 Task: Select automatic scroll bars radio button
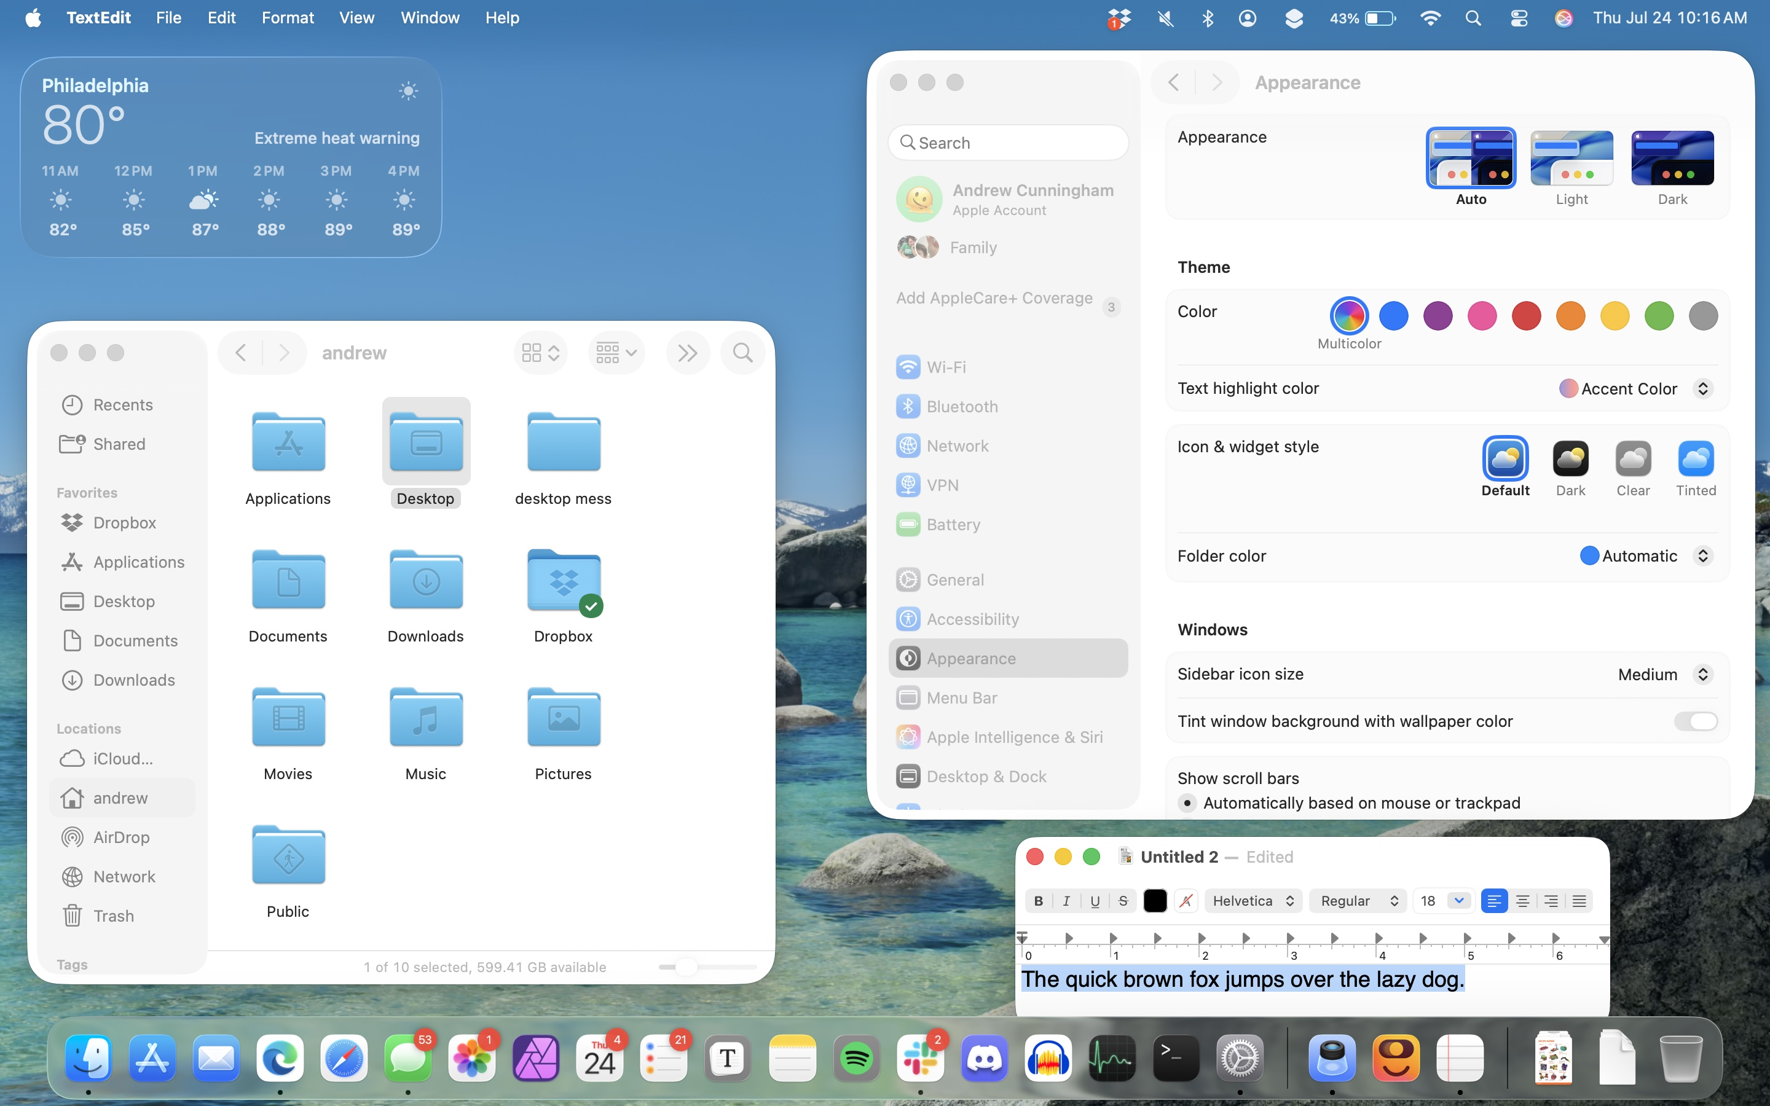point(1187,803)
